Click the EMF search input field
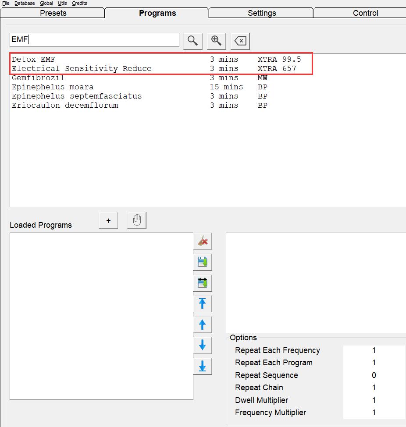 pyautogui.click(x=94, y=40)
